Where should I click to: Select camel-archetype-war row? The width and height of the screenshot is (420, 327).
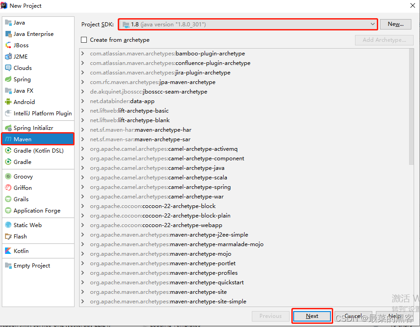coord(244,197)
